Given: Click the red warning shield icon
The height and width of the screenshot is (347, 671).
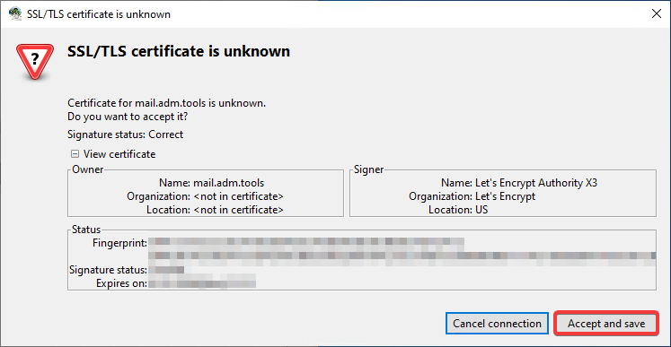Looking at the screenshot, I should pyautogui.click(x=35, y=61).
